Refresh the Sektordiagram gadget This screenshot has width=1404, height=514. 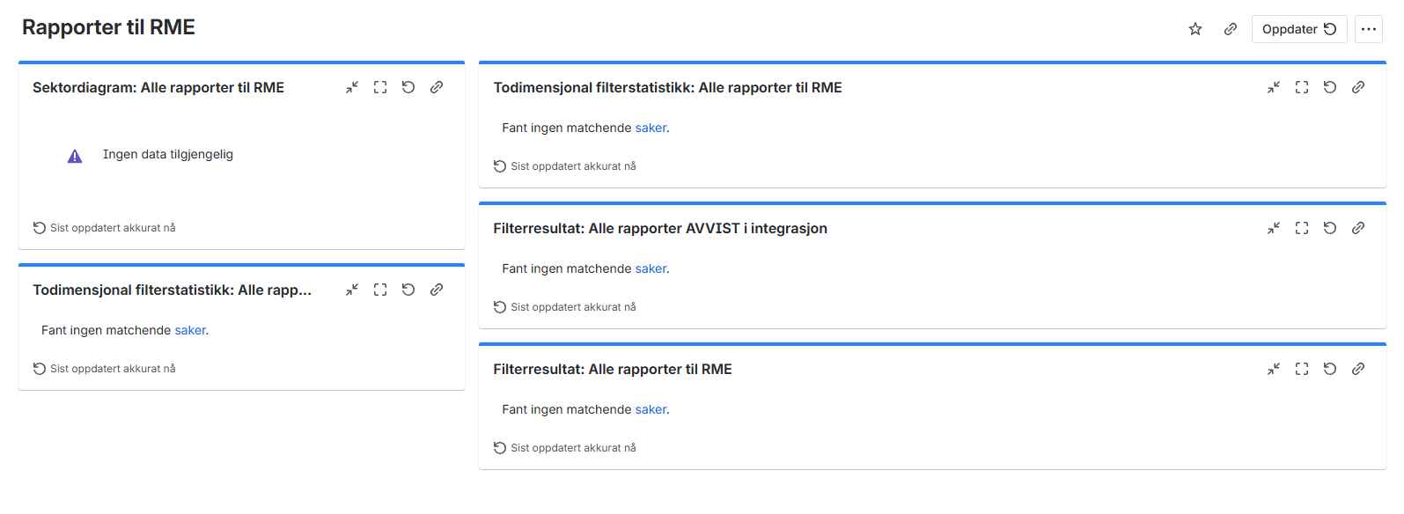(408, 87)
